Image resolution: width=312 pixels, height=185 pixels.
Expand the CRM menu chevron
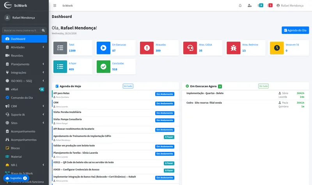point(43,106)
